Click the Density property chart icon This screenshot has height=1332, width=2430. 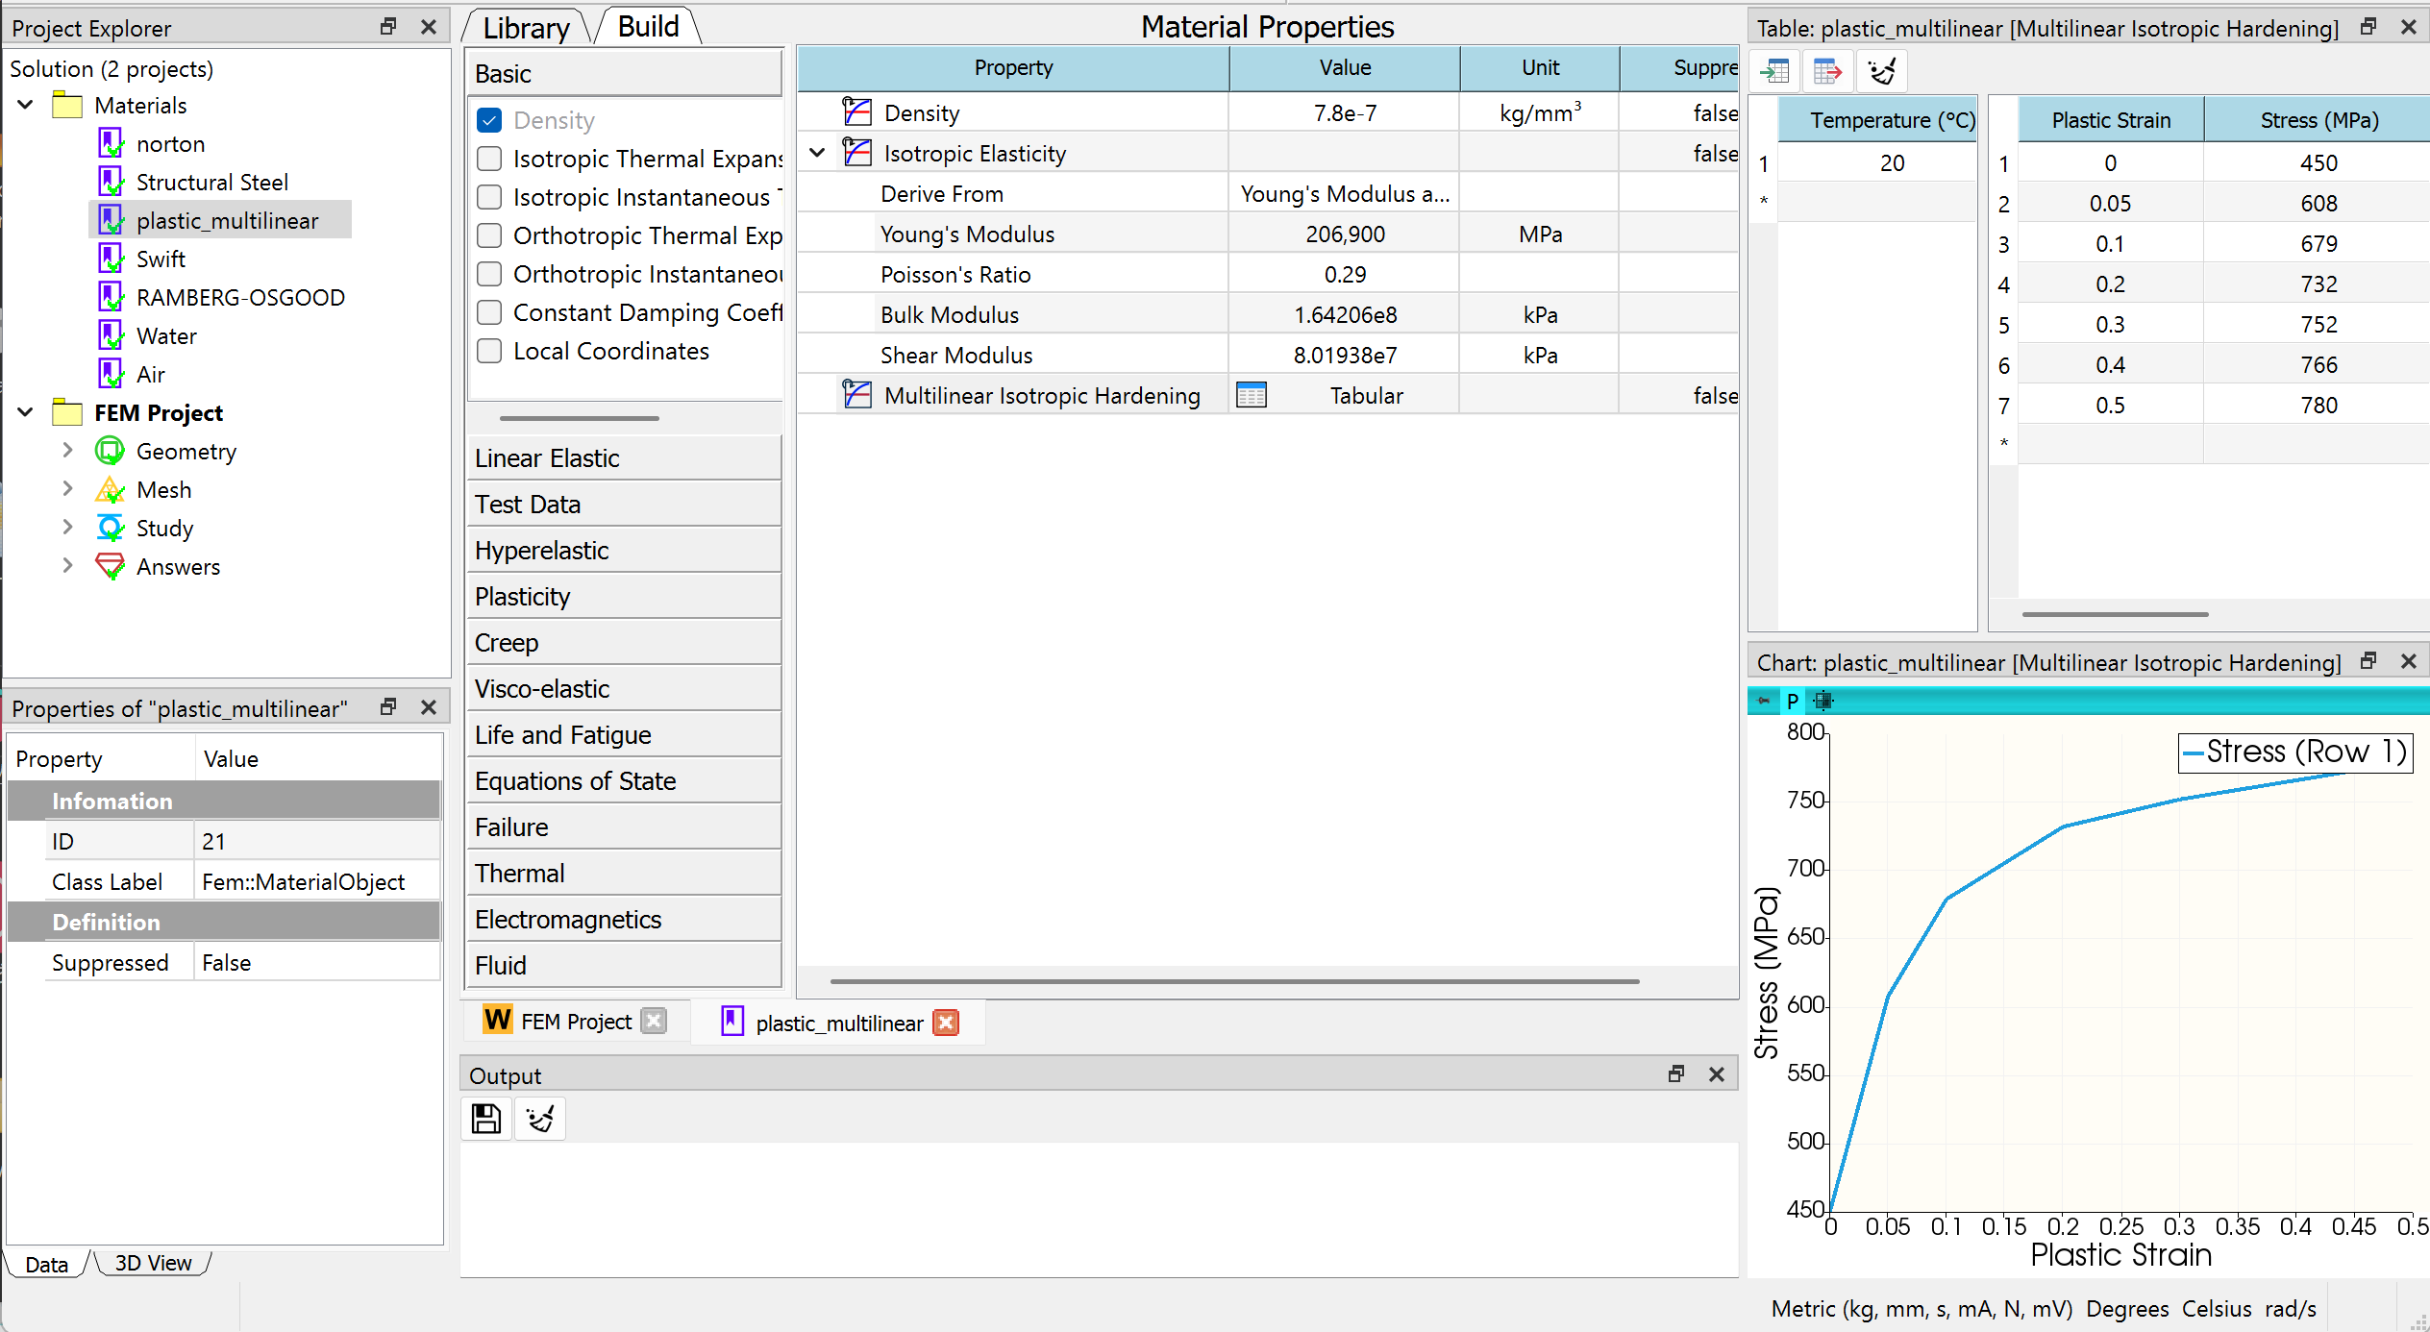coord(856,112)
